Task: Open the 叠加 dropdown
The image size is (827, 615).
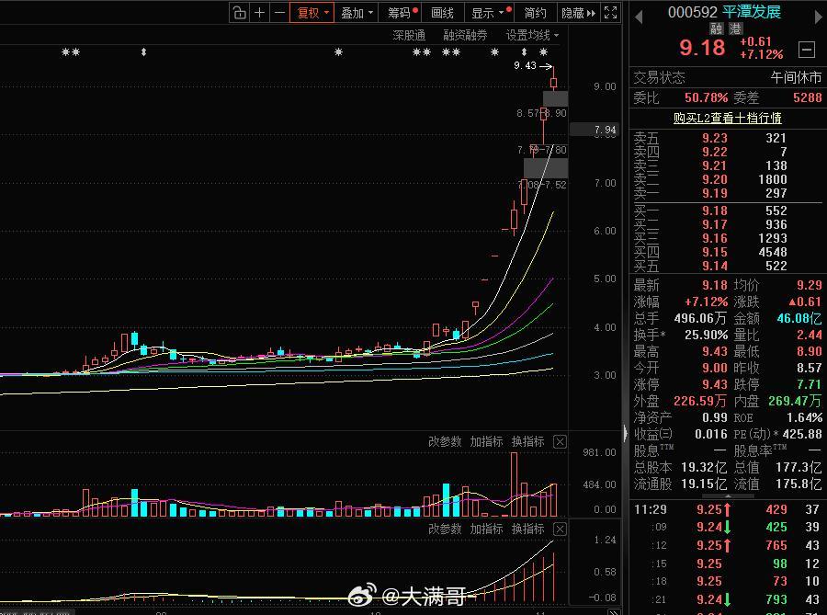Action: coord(357,13)
